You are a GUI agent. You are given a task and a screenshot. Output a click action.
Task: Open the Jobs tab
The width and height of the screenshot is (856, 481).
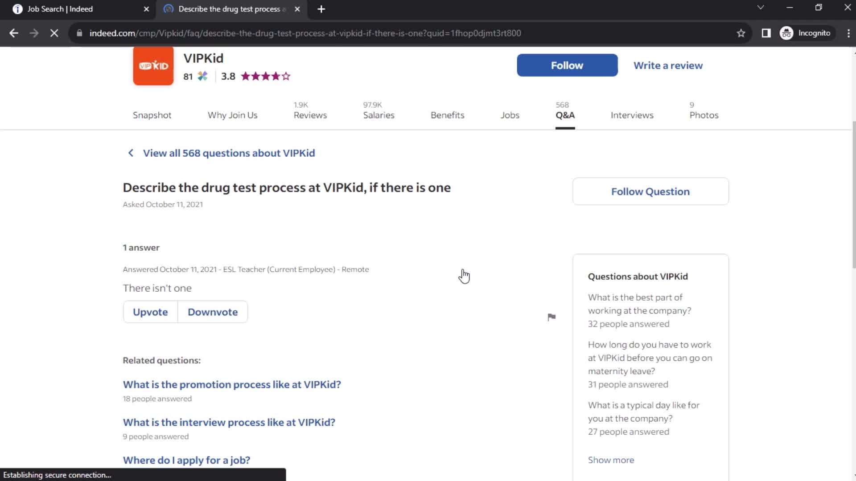click(x=510, y=115)
